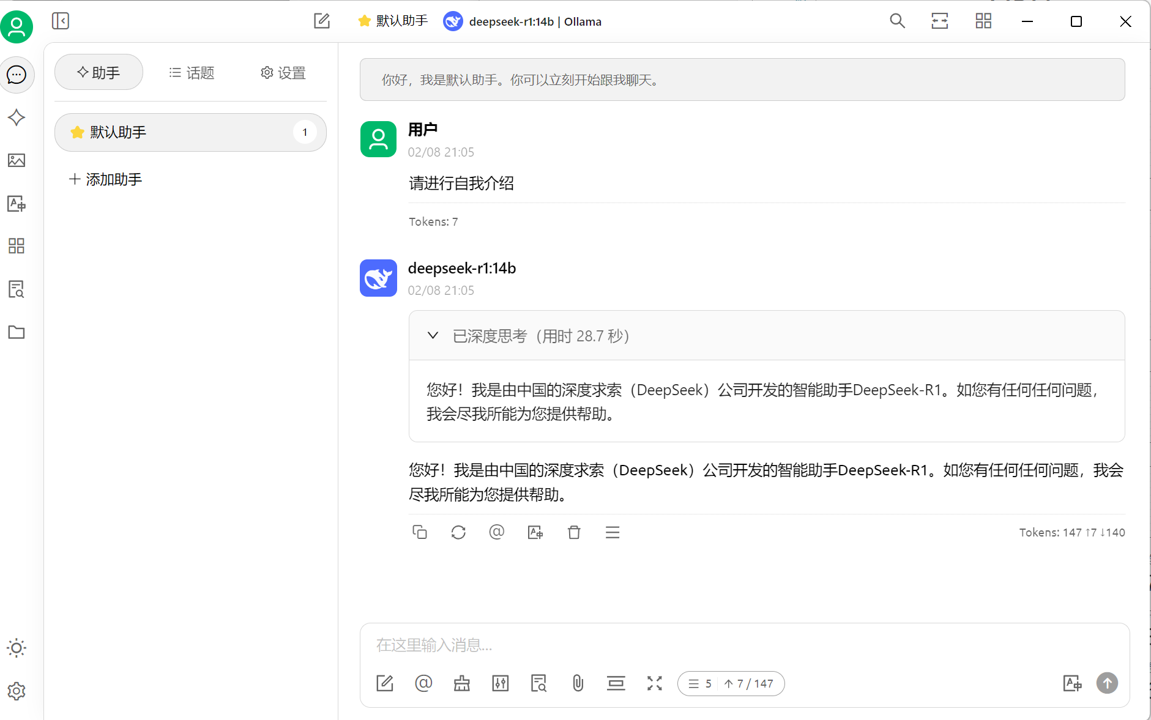Toggle narrow mode from the top bar
The width and height of the screenshot is (1151, 720).
pyautogui.click(x=940, y=21)
